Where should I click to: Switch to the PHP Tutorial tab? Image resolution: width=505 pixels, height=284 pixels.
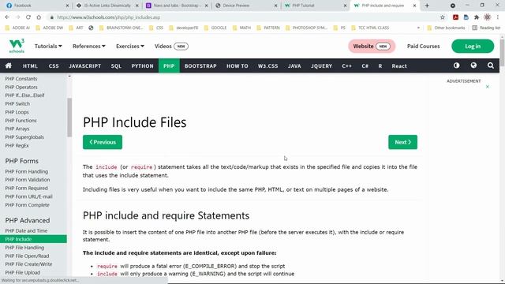tap(316, 6)
